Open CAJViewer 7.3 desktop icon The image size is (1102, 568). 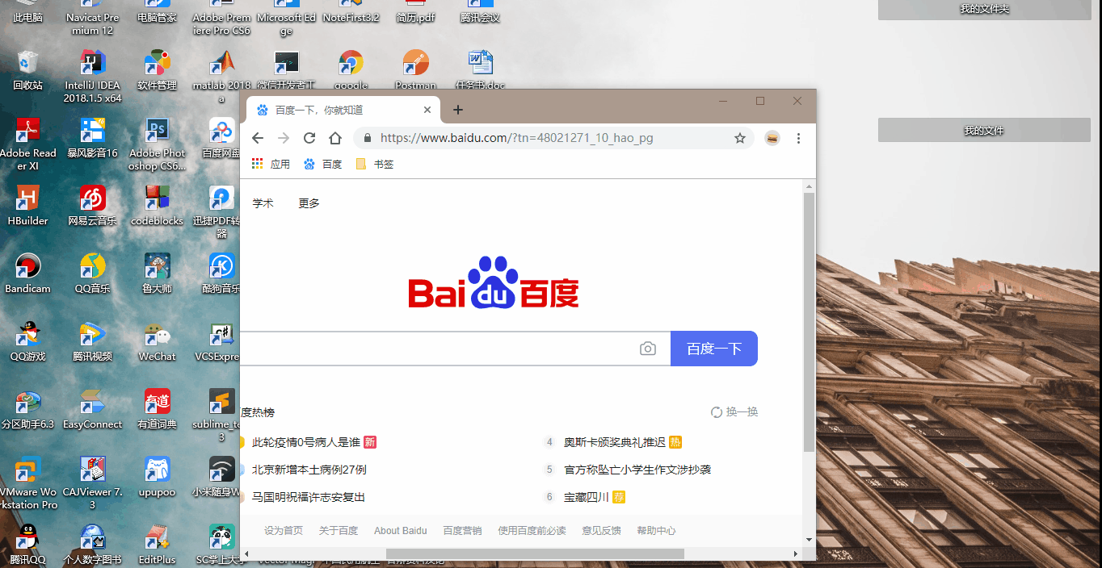(x=93, y=482)
